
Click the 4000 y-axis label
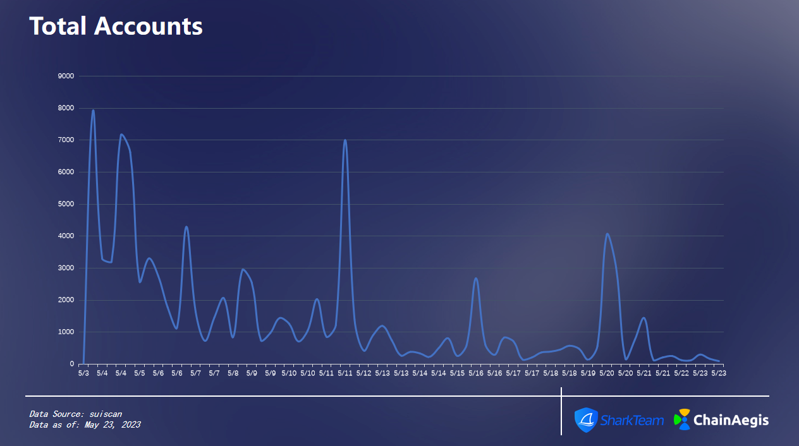(x=66, y=236)
